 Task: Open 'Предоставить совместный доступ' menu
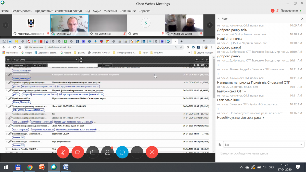tap(58, 11)
